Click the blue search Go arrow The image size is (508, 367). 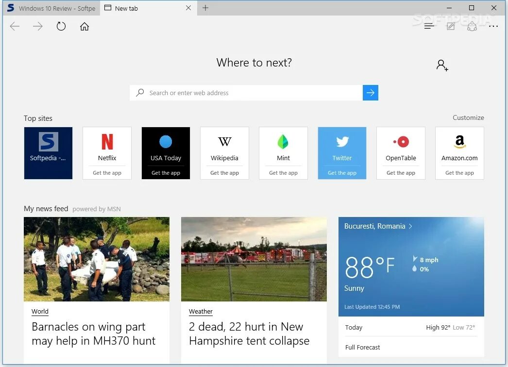(371, 92)
